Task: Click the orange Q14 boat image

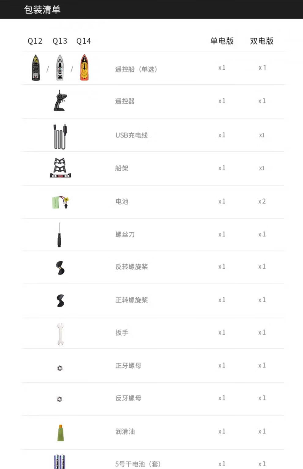Action: click(x=84, y=67)
